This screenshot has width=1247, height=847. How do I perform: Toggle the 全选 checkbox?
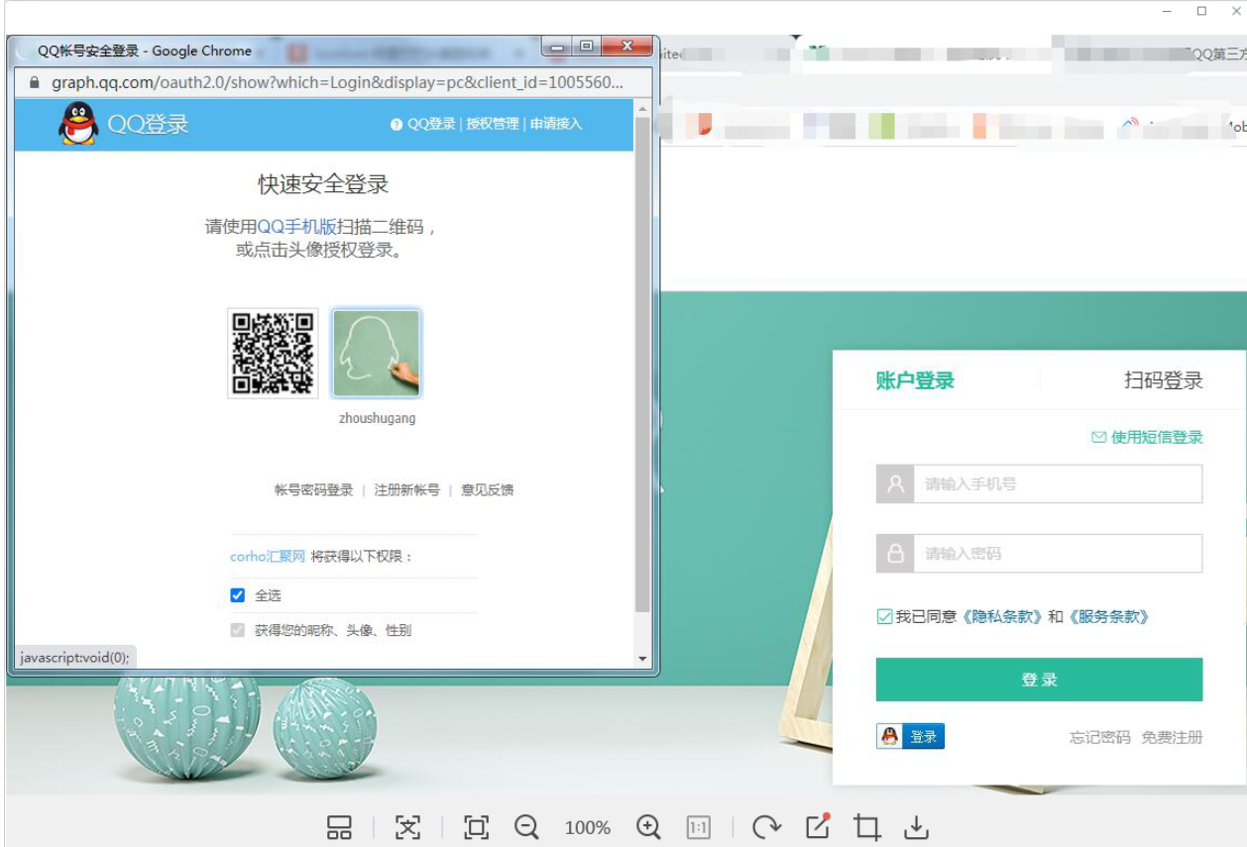tap(237, 595)
